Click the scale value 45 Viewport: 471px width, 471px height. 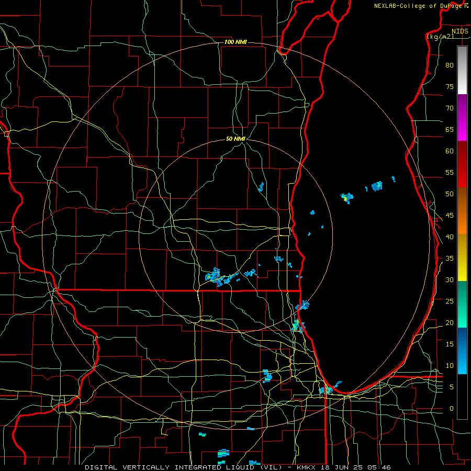(x=450, y=216)
